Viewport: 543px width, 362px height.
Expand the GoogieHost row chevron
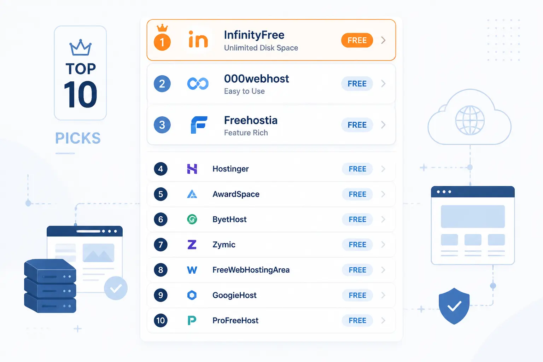tap(383, 295)
